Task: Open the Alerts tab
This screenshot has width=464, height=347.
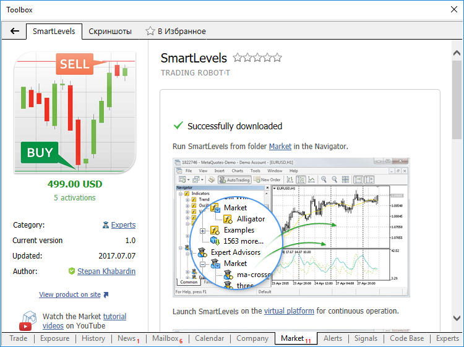Action: (x=333, y=338)
